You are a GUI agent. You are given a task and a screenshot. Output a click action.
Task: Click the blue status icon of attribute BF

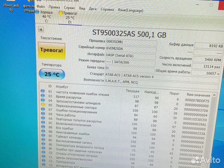tap(44, 148)
